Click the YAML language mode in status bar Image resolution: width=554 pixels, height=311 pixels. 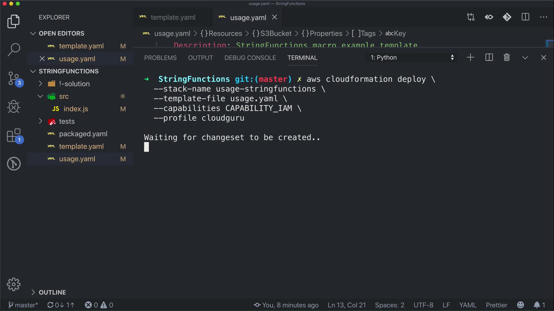point(468,305)
